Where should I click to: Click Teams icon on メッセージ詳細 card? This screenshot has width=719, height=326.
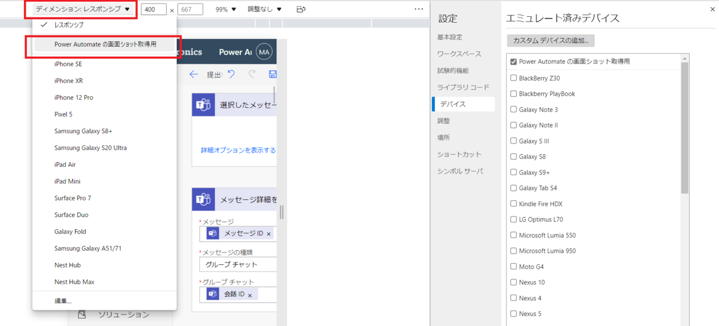204,199
